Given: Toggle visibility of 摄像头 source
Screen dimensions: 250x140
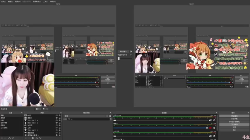Looking at the screenshot, I should point(57,118).
